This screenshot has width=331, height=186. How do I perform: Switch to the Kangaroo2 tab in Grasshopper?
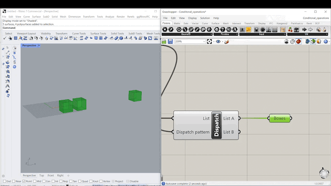pyautogui.click(x=282, y=23)
